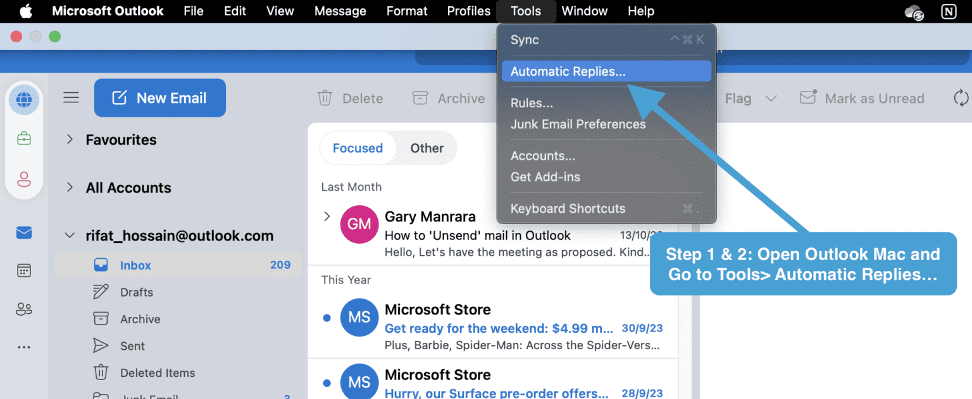This screenshot has height=399, width=972.
Task: Open the Calendar icon in the sidebar
Action: 23,270
